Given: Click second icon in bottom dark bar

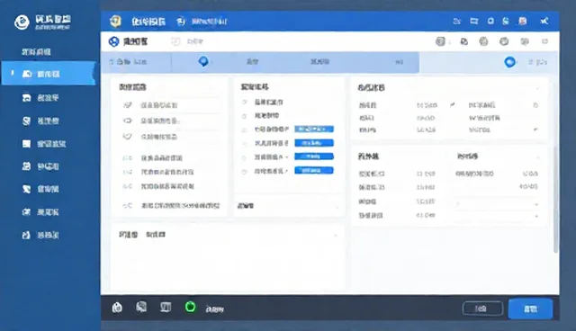Looking at the screenshot, I should 141,307.
